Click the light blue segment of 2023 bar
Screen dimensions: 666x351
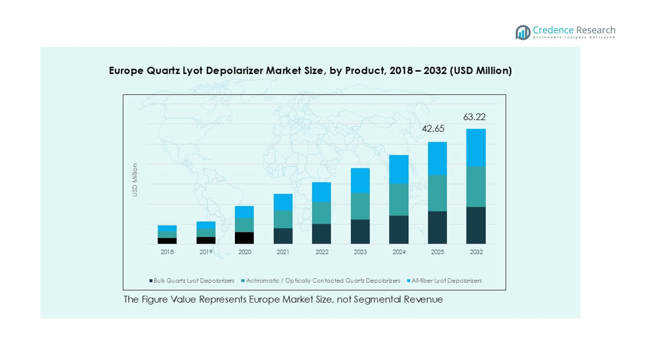pos(360,180)
